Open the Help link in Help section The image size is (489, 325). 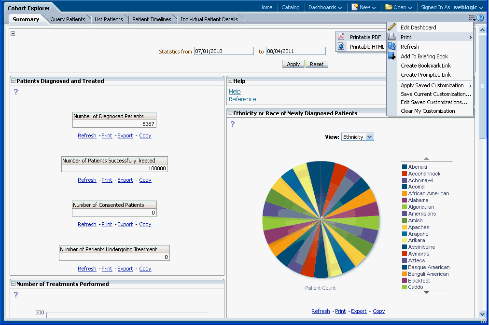[235, 91]
